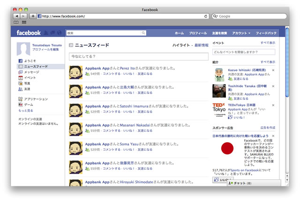Click avatar on Perez Ito story
This screenshot has height=201, width=300.
point(76,72)
